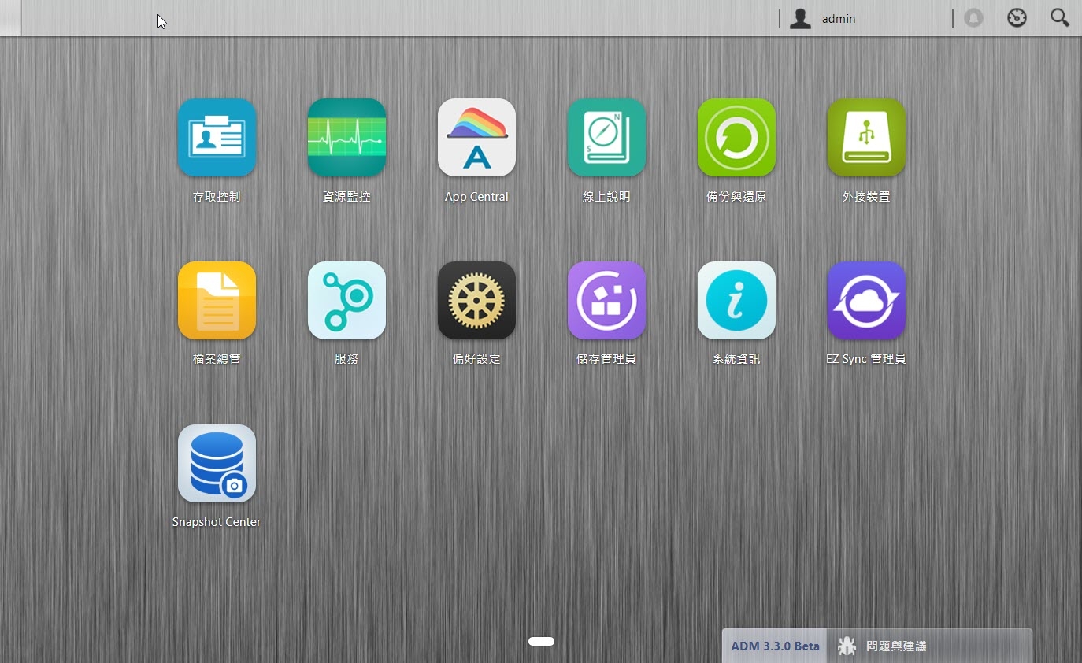1082x663 pixels.
Task: Open App Central icon
Action: click(x=476, y=138)
